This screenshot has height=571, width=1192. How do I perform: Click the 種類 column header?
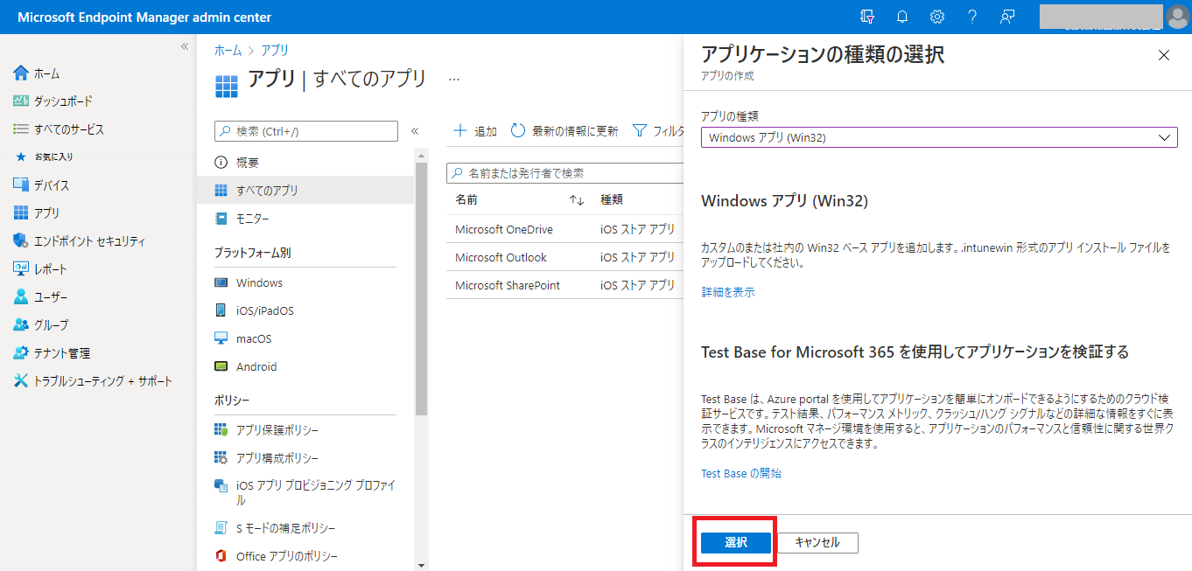612,200
